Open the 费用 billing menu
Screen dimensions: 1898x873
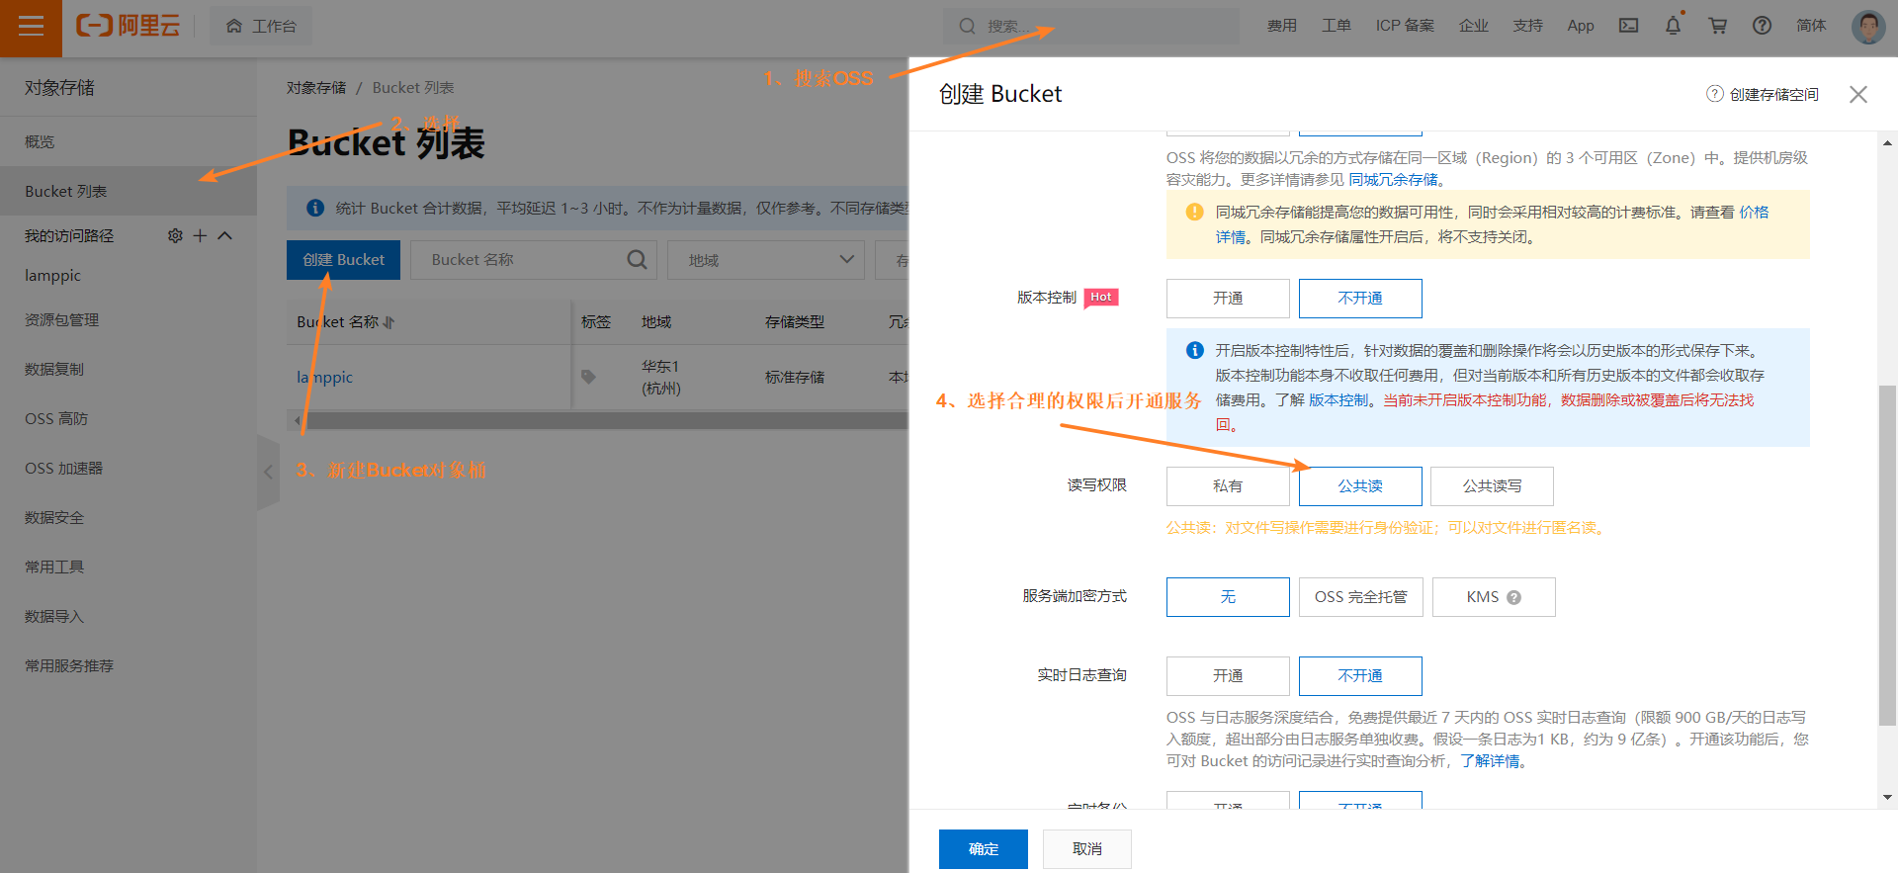(x=1282, y=26)
